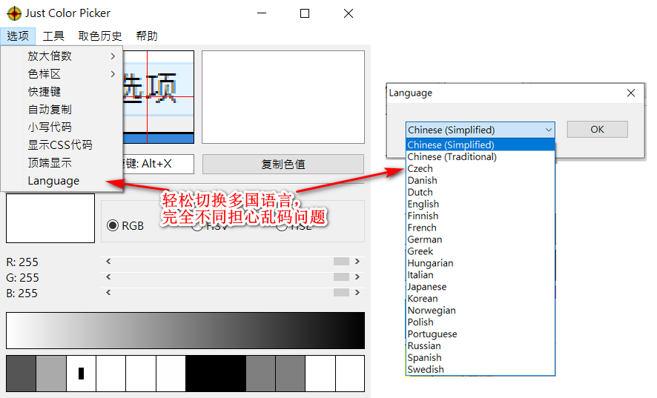This screenshot has height=398, width=657.
Task: Select Dutch language option
Action: point(481,192)
